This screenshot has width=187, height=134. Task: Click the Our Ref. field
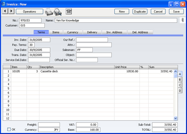(92, 40)
